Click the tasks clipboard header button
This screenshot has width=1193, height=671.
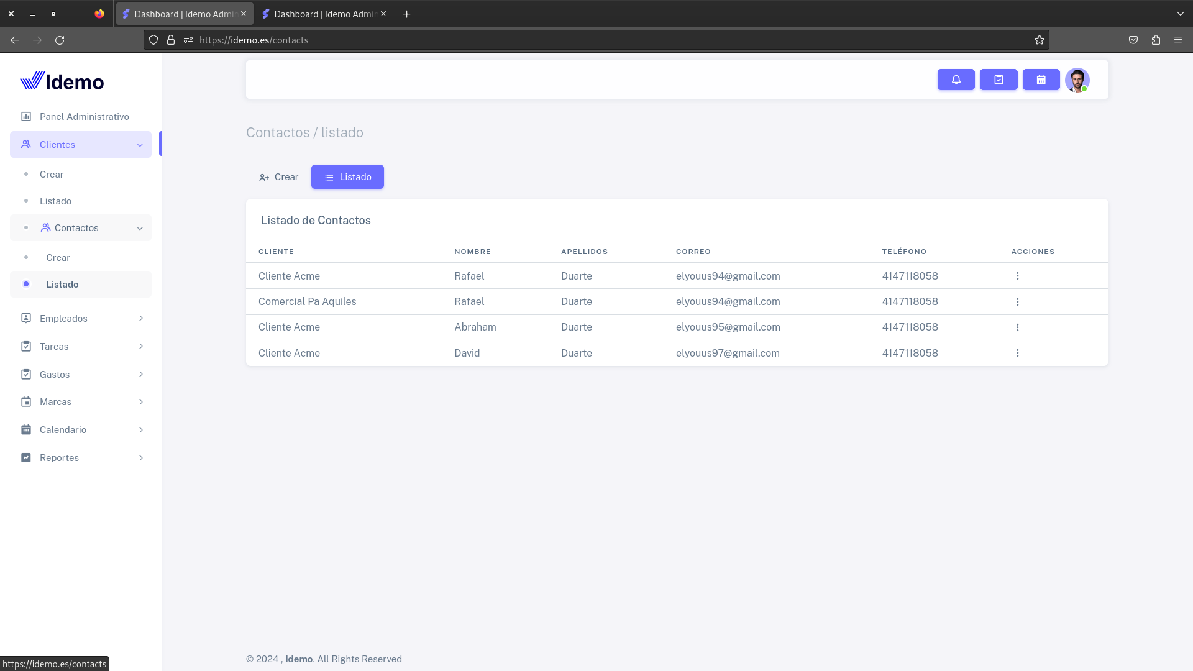point(999,80)
